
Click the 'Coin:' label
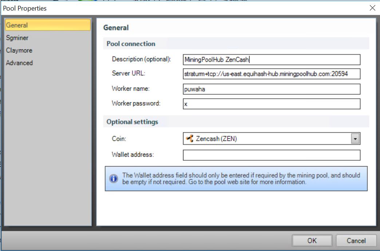pos(119,139)
